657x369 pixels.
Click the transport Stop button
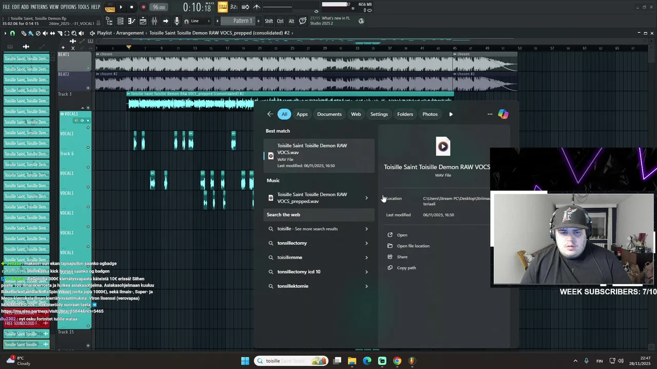tap(132, 7)
